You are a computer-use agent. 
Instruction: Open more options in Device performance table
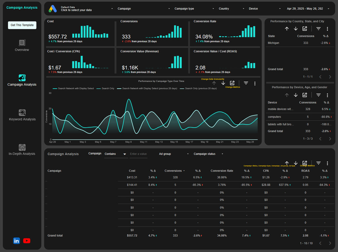(327, 95)
